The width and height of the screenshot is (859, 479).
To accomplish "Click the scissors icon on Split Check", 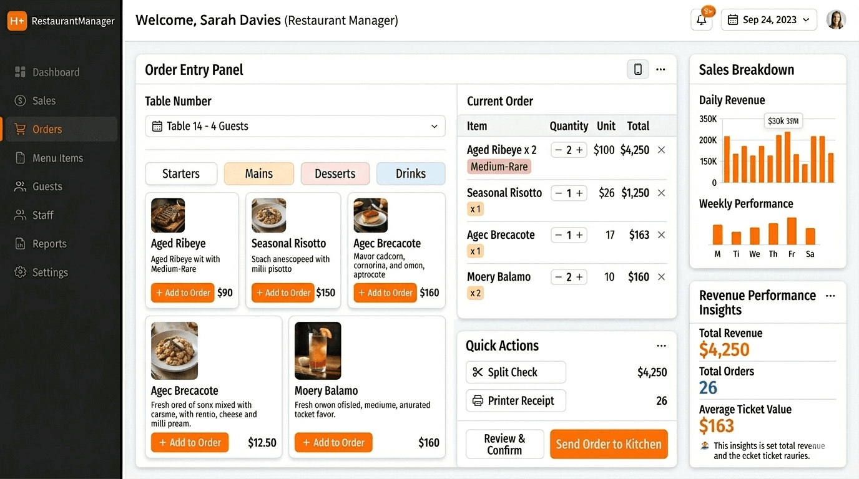I will [476, 372].
